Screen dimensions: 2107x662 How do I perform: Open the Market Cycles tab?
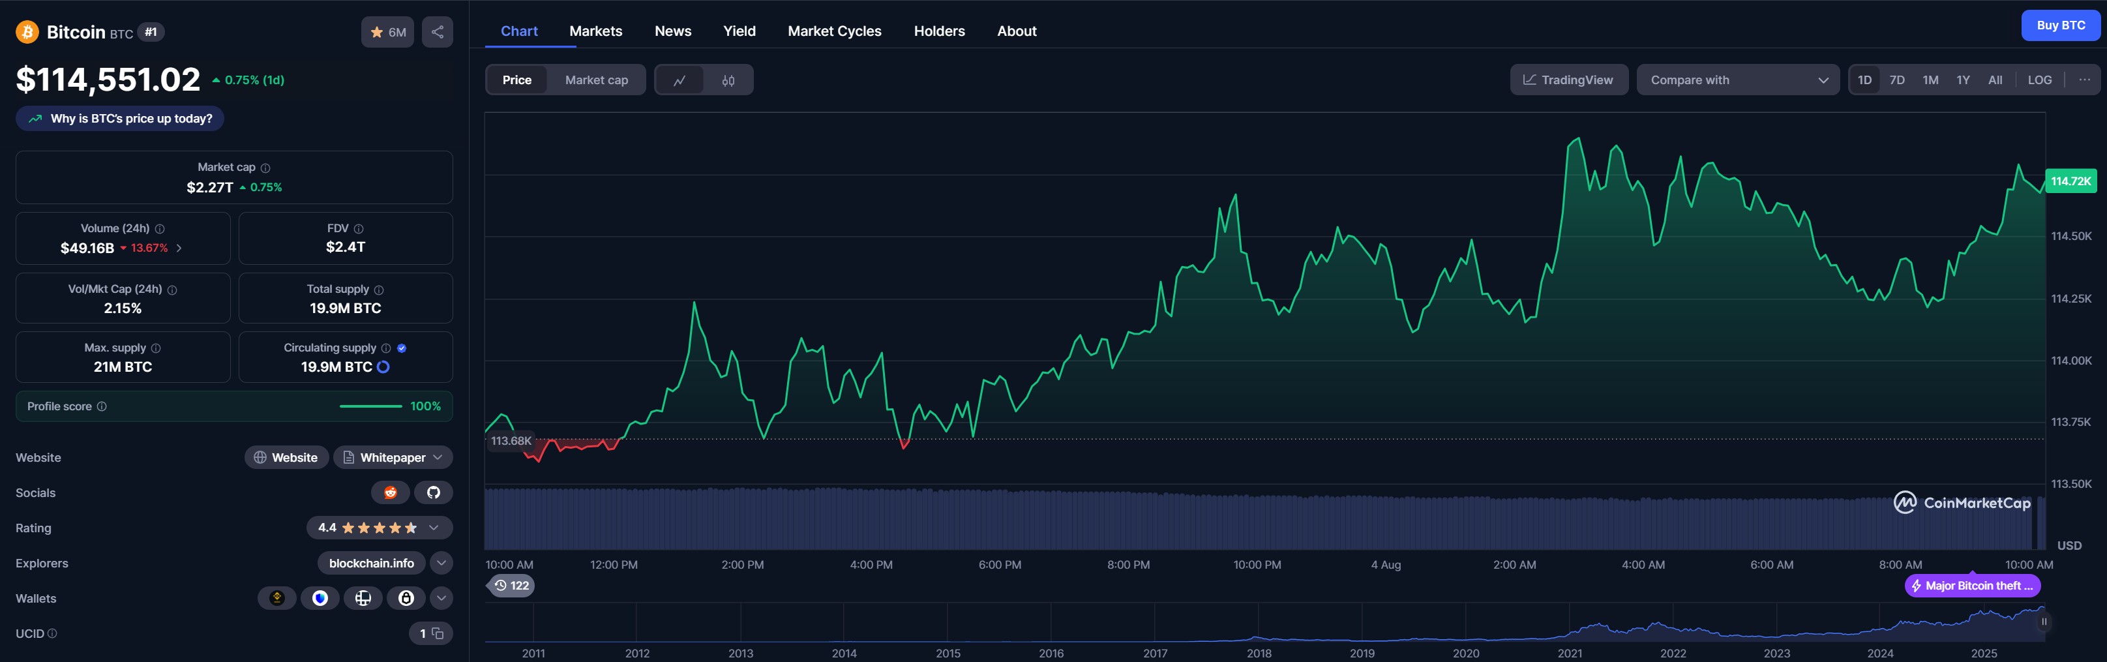[834, 30]
